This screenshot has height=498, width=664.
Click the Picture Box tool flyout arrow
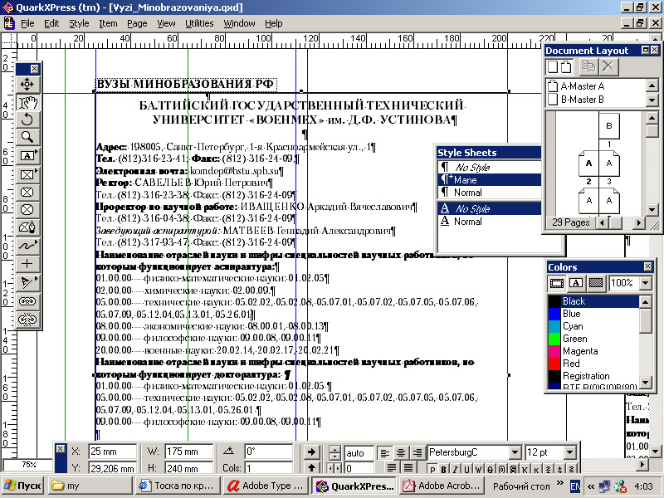pyautogui.click(x=37, y=170)
